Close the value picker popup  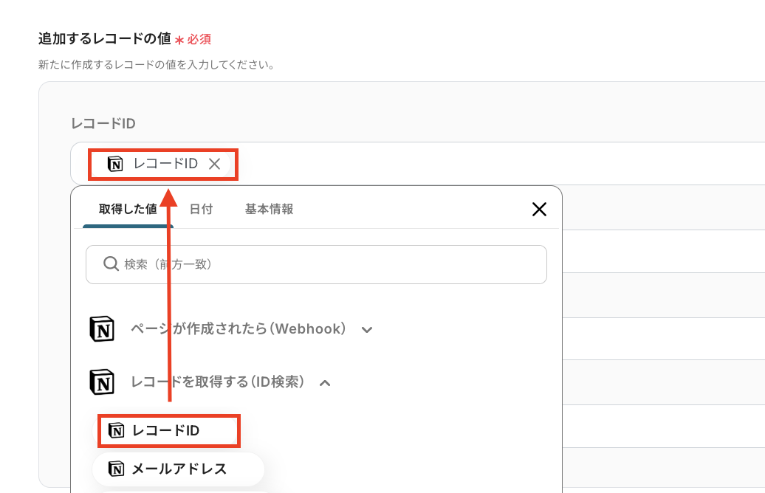pyautogui.click(x=539, y=210)
